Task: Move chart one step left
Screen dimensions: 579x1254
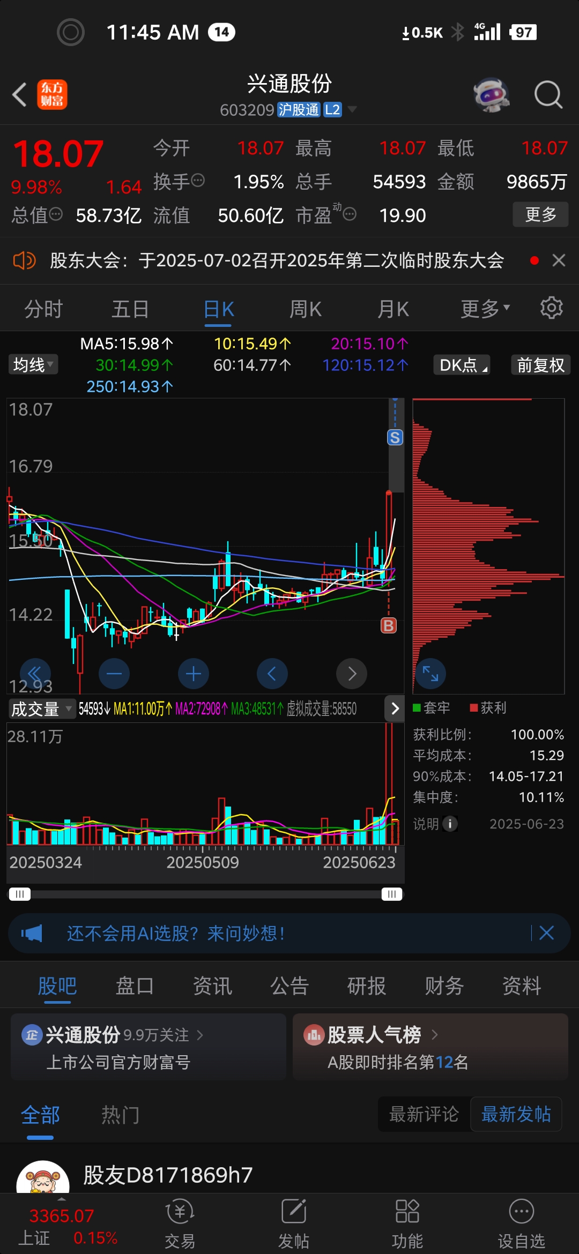Action: click(272, 673)
